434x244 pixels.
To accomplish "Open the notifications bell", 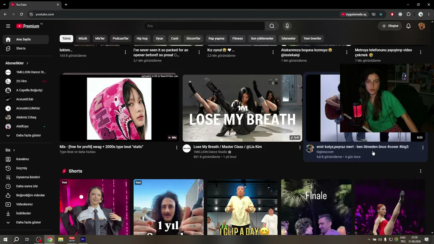I will pyautogui.click(x=409, y=26).
